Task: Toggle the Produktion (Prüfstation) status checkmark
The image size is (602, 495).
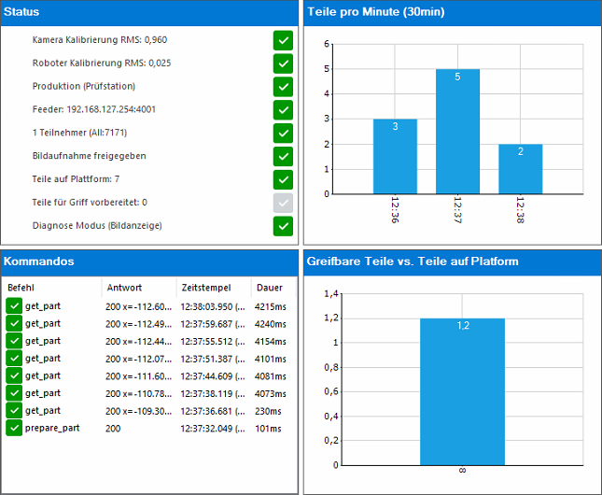Action: tap(283, 86)
